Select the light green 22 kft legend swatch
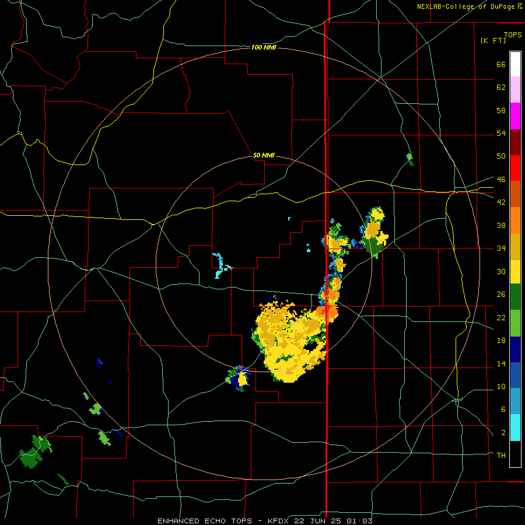Viewport: 525px width, 525px height. pyautogui.click(x=515, y=323)
